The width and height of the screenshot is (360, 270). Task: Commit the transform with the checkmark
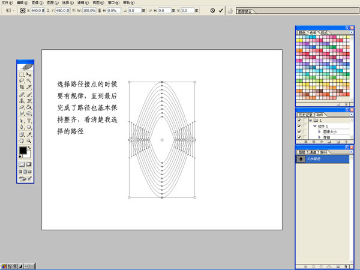tap(221, 10)
